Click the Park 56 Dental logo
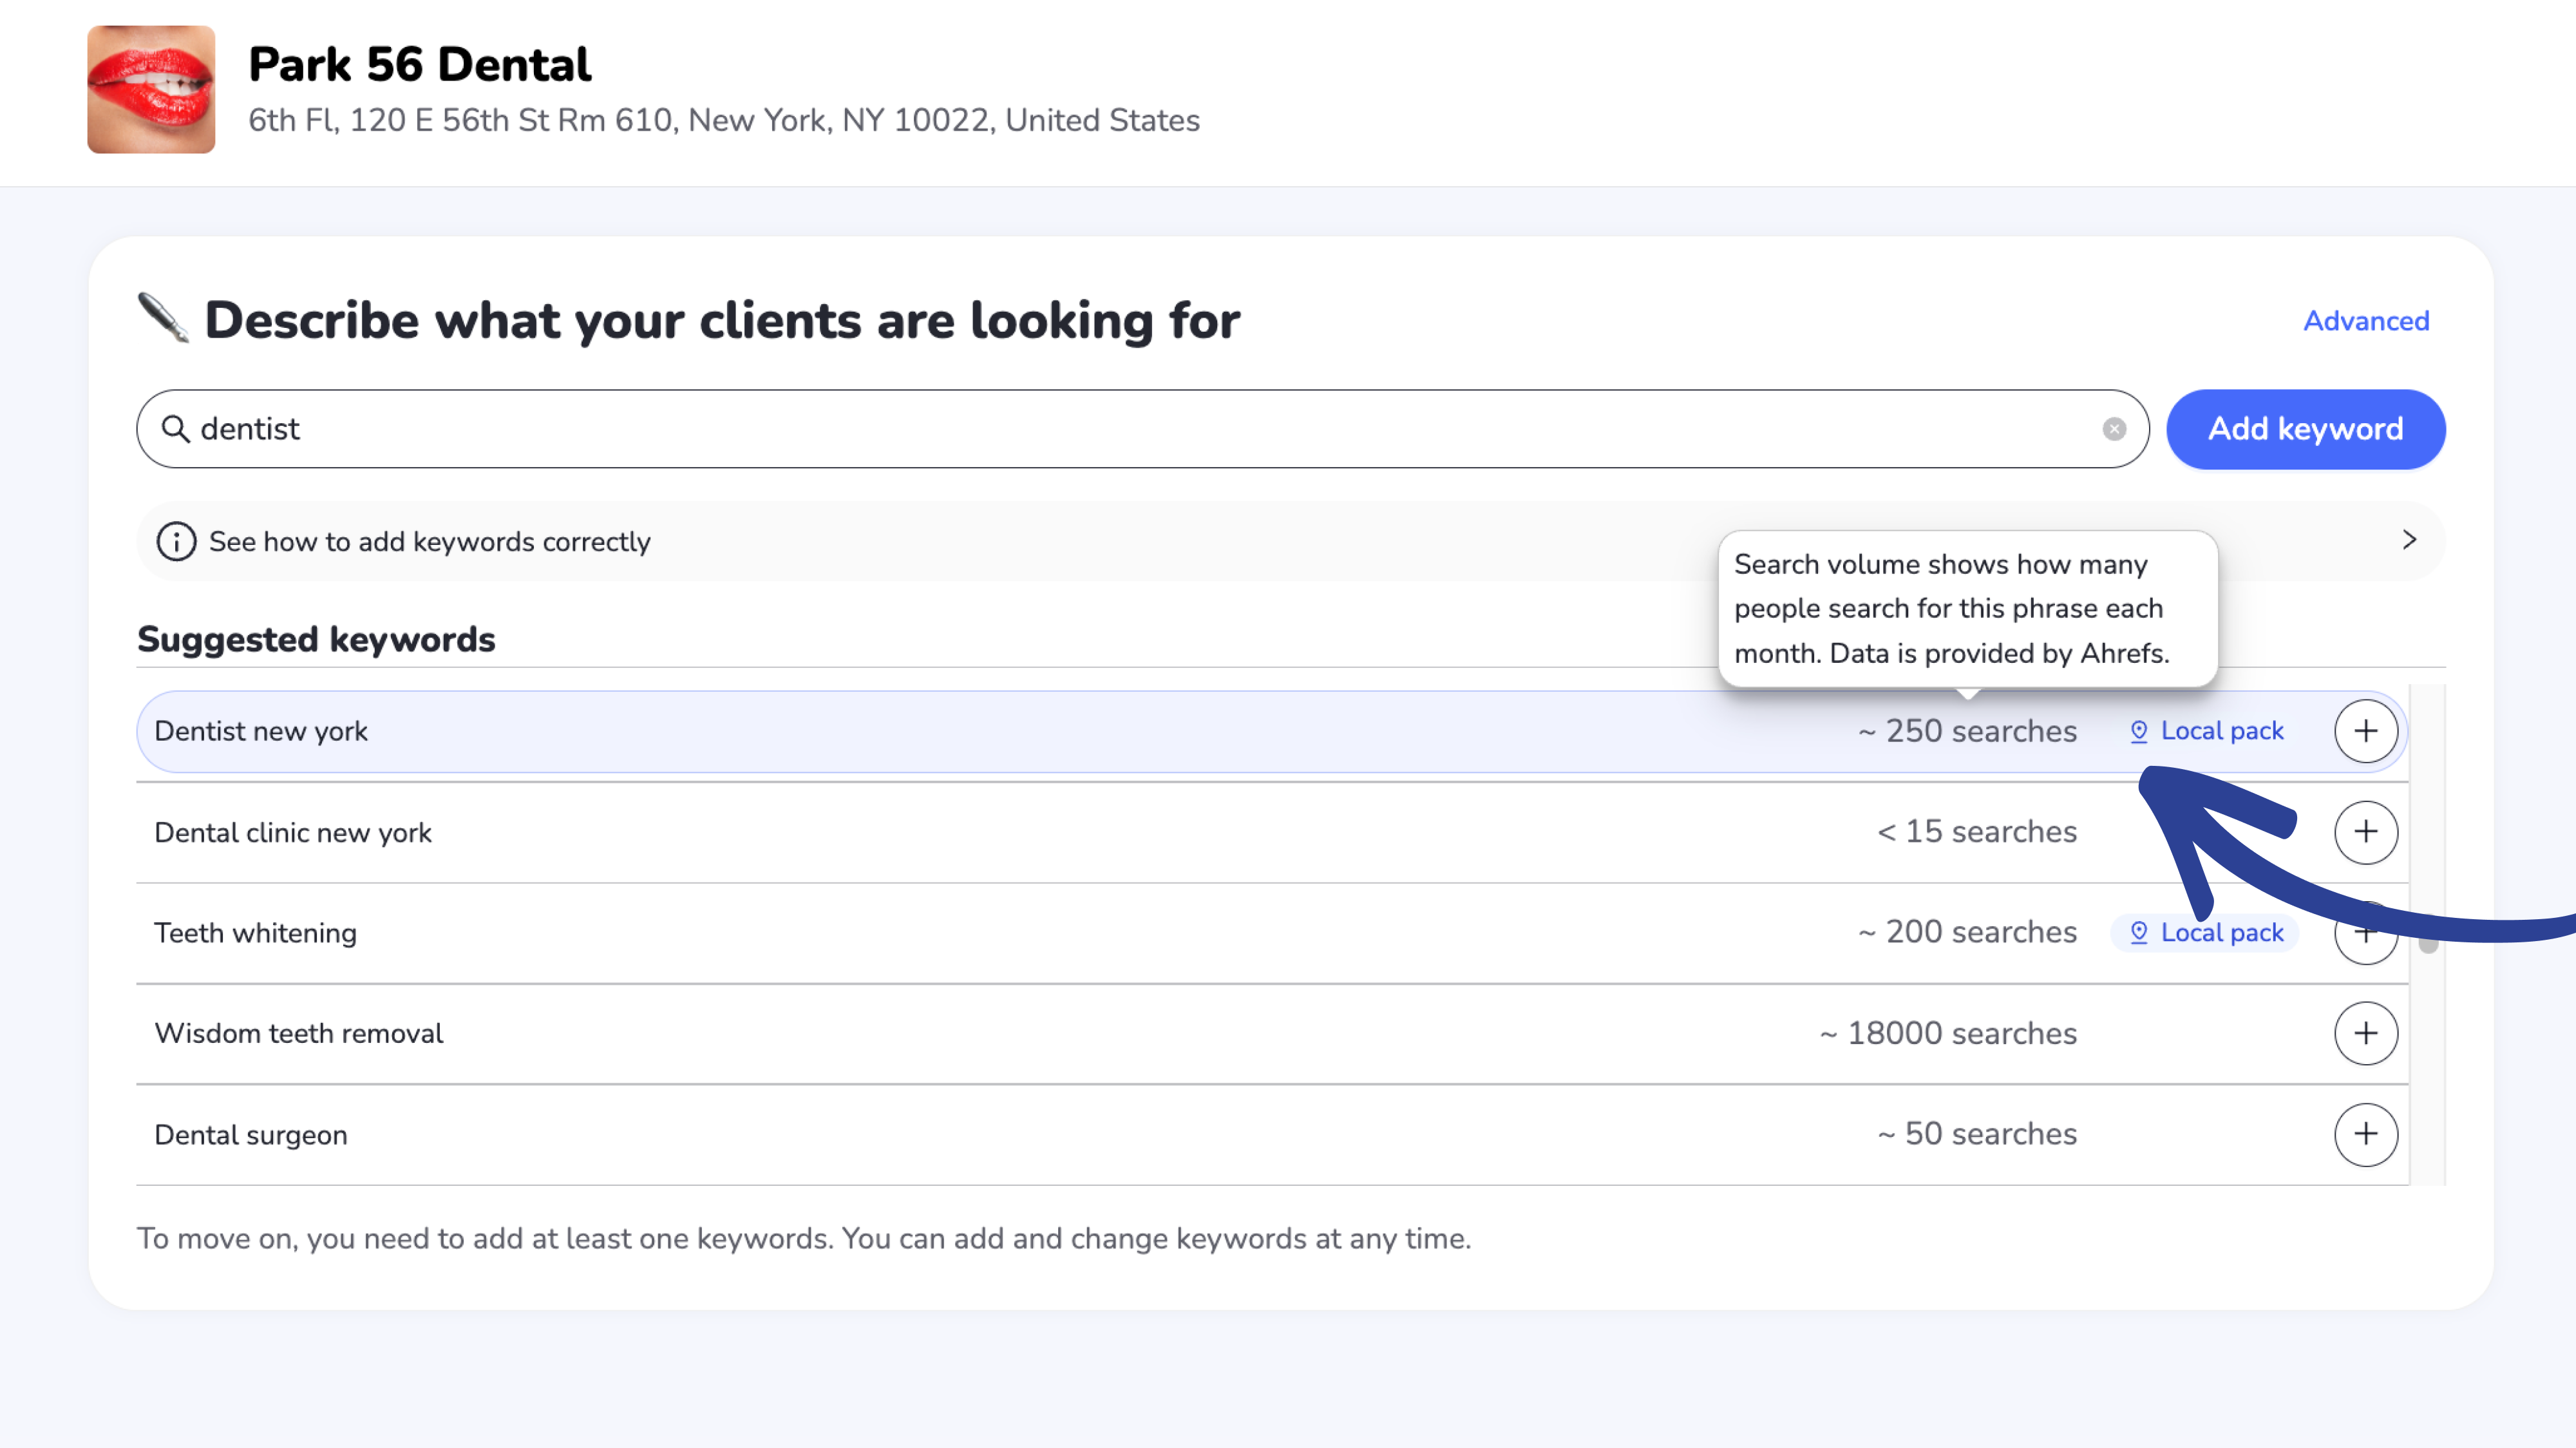This screenshot has width=2576, height=1448. [x=151, y=89]
